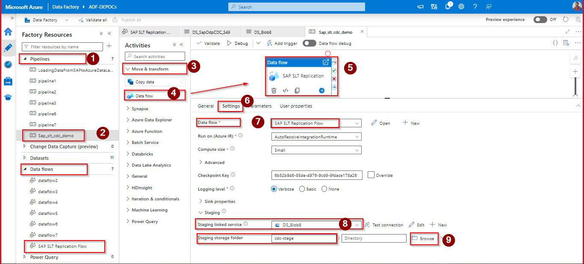Click the delete trash icon on Data flow activity
The width and height of the screenshot is (584, 264).
[274, 91]
